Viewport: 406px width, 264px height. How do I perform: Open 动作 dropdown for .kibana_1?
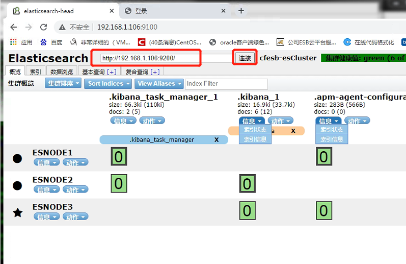[x=280, y=121]
